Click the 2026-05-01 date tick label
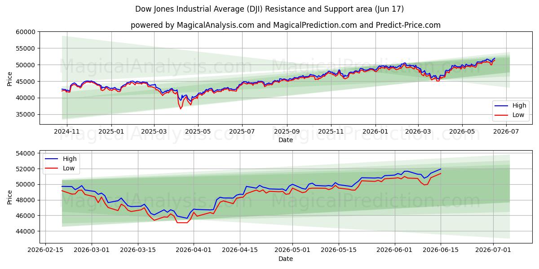This screenshot has height=269, width=539. click(293, 250)
